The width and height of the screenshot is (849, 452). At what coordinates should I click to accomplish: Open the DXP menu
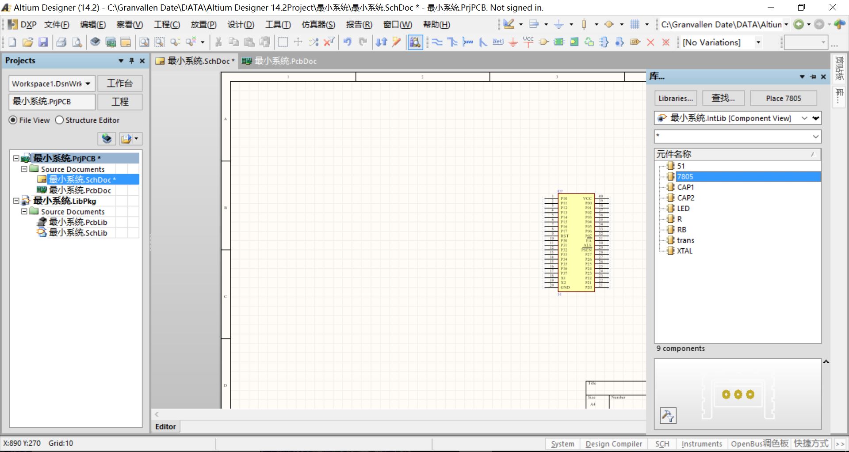23,25
